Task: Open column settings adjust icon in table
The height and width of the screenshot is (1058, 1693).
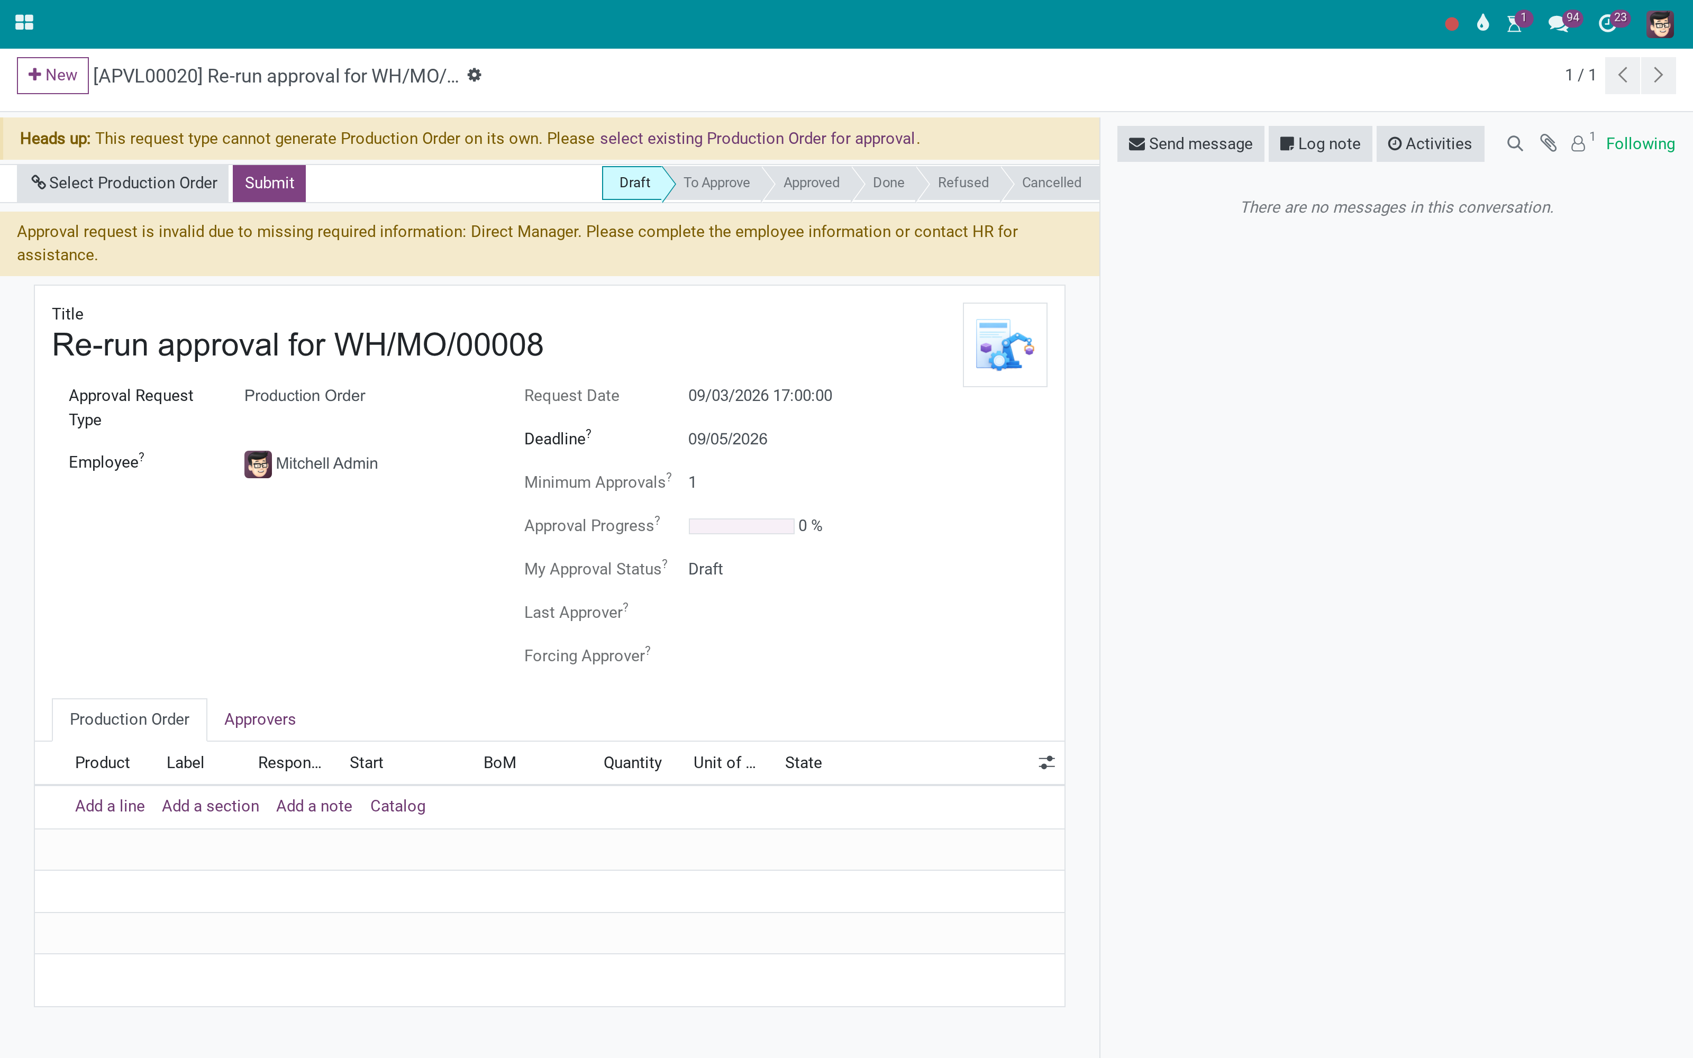Action: pos(1046,763)
